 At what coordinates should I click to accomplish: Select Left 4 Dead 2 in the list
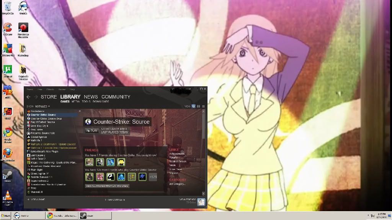click(x=52, y=159)
